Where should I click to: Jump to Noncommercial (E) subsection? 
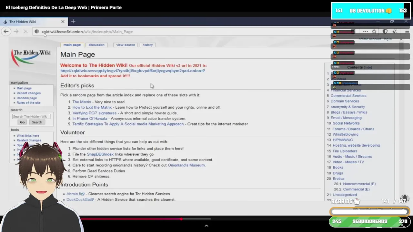click(359, 184)
